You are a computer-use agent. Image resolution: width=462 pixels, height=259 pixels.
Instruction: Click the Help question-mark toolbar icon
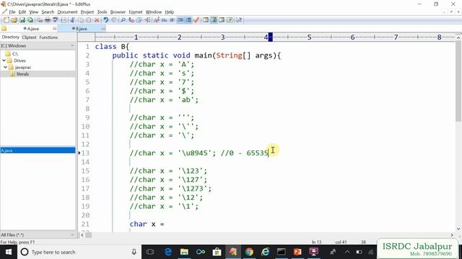click(239, 20)
